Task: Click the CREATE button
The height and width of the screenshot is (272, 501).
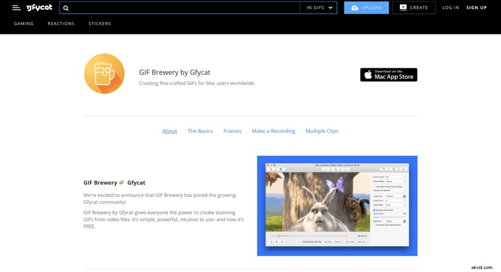Action: [x=414, y=8]
